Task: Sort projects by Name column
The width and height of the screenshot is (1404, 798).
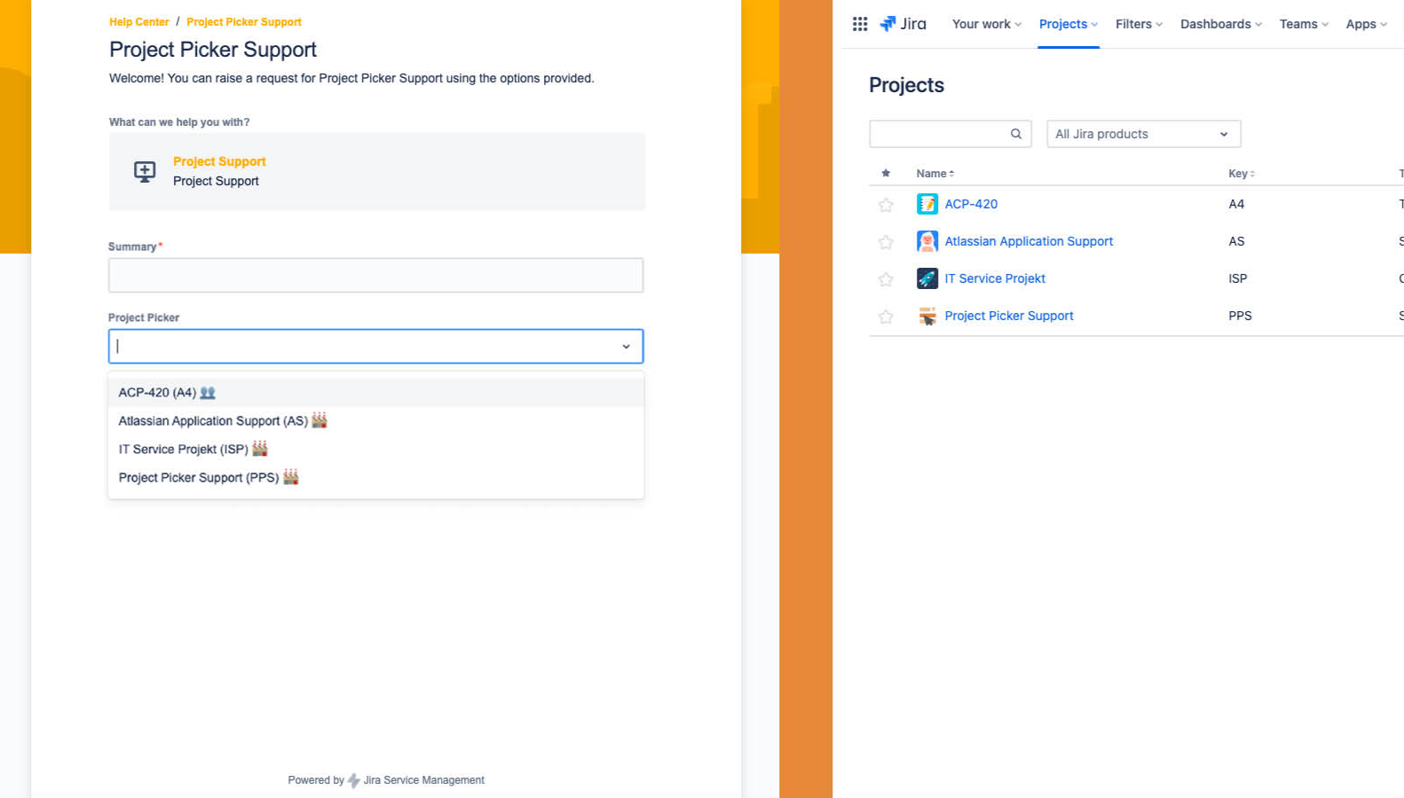Action: coord(935,173)
